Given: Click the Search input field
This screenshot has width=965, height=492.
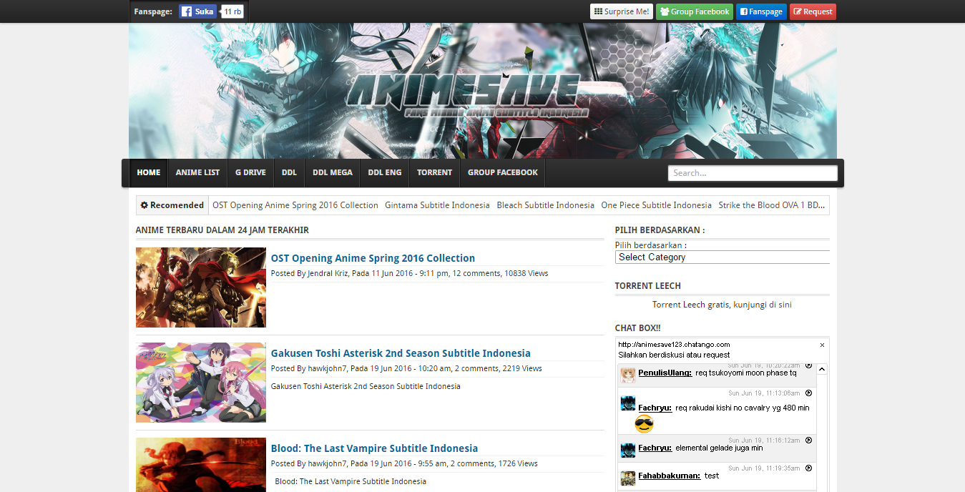Looking at the screenshot, I should pyautogui.click(x=753, y=173).
